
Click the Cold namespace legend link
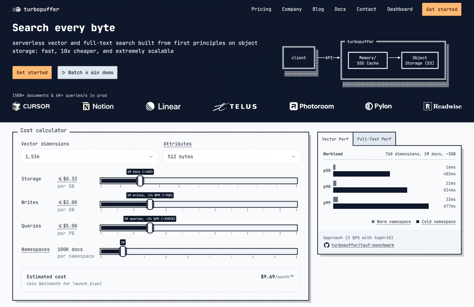tap(438, 222)
